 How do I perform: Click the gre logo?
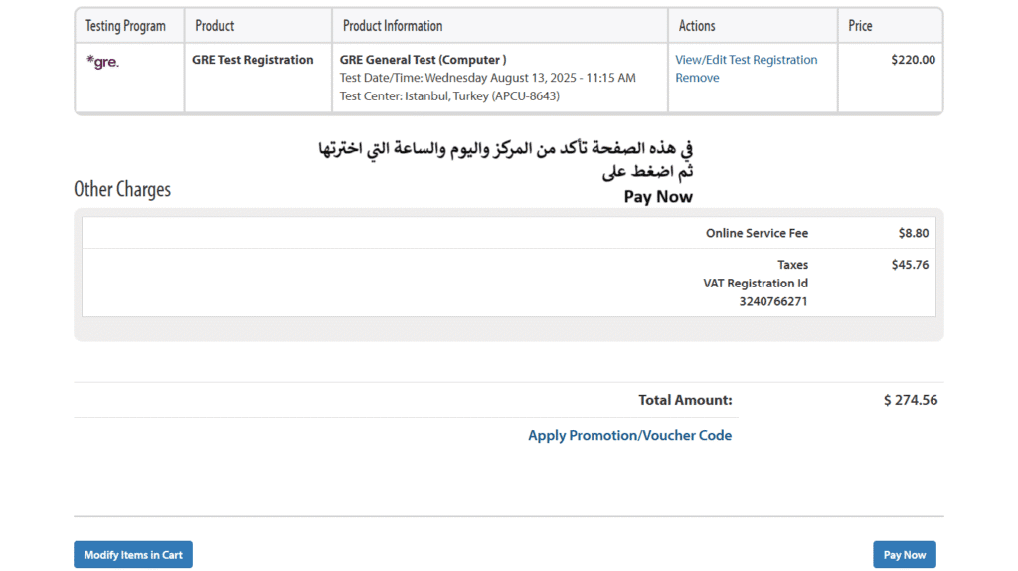pos(103,62)
